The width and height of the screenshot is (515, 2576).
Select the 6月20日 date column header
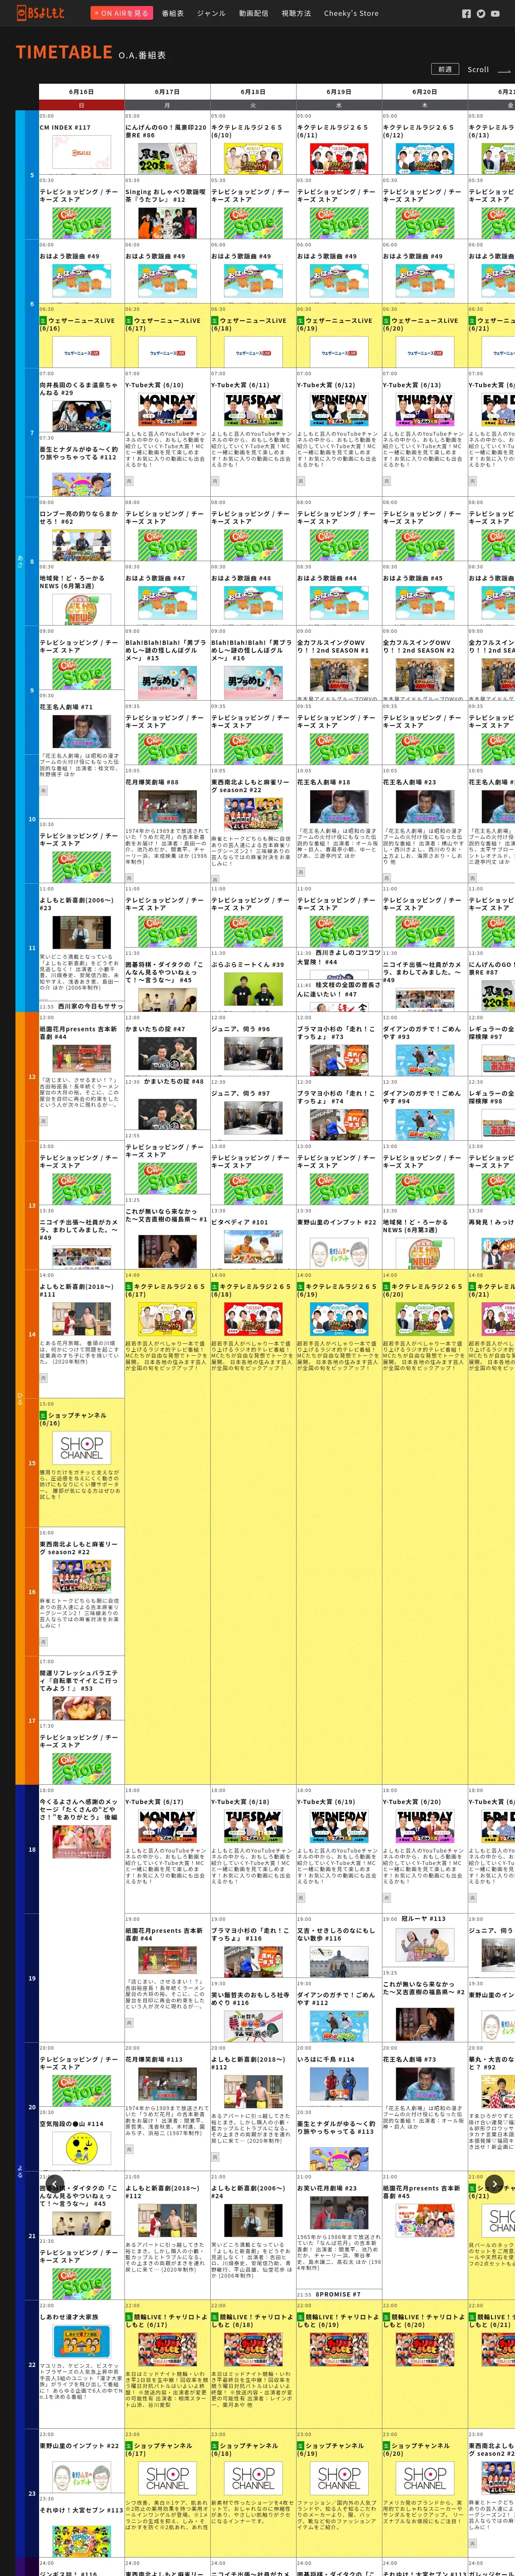point(425,92)
